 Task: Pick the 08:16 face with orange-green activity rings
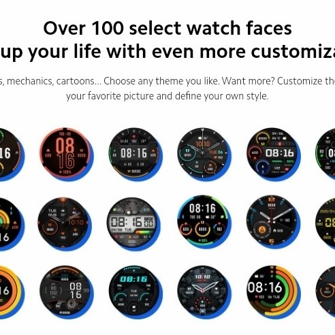tap(273, 292)
